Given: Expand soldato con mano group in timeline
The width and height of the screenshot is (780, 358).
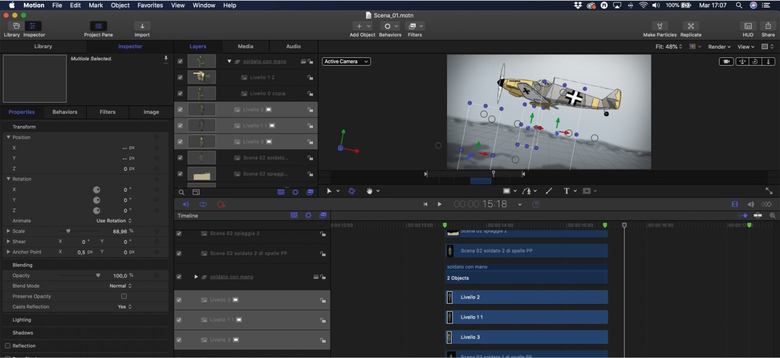Looking at the screenshot, I should click(196, 277).
